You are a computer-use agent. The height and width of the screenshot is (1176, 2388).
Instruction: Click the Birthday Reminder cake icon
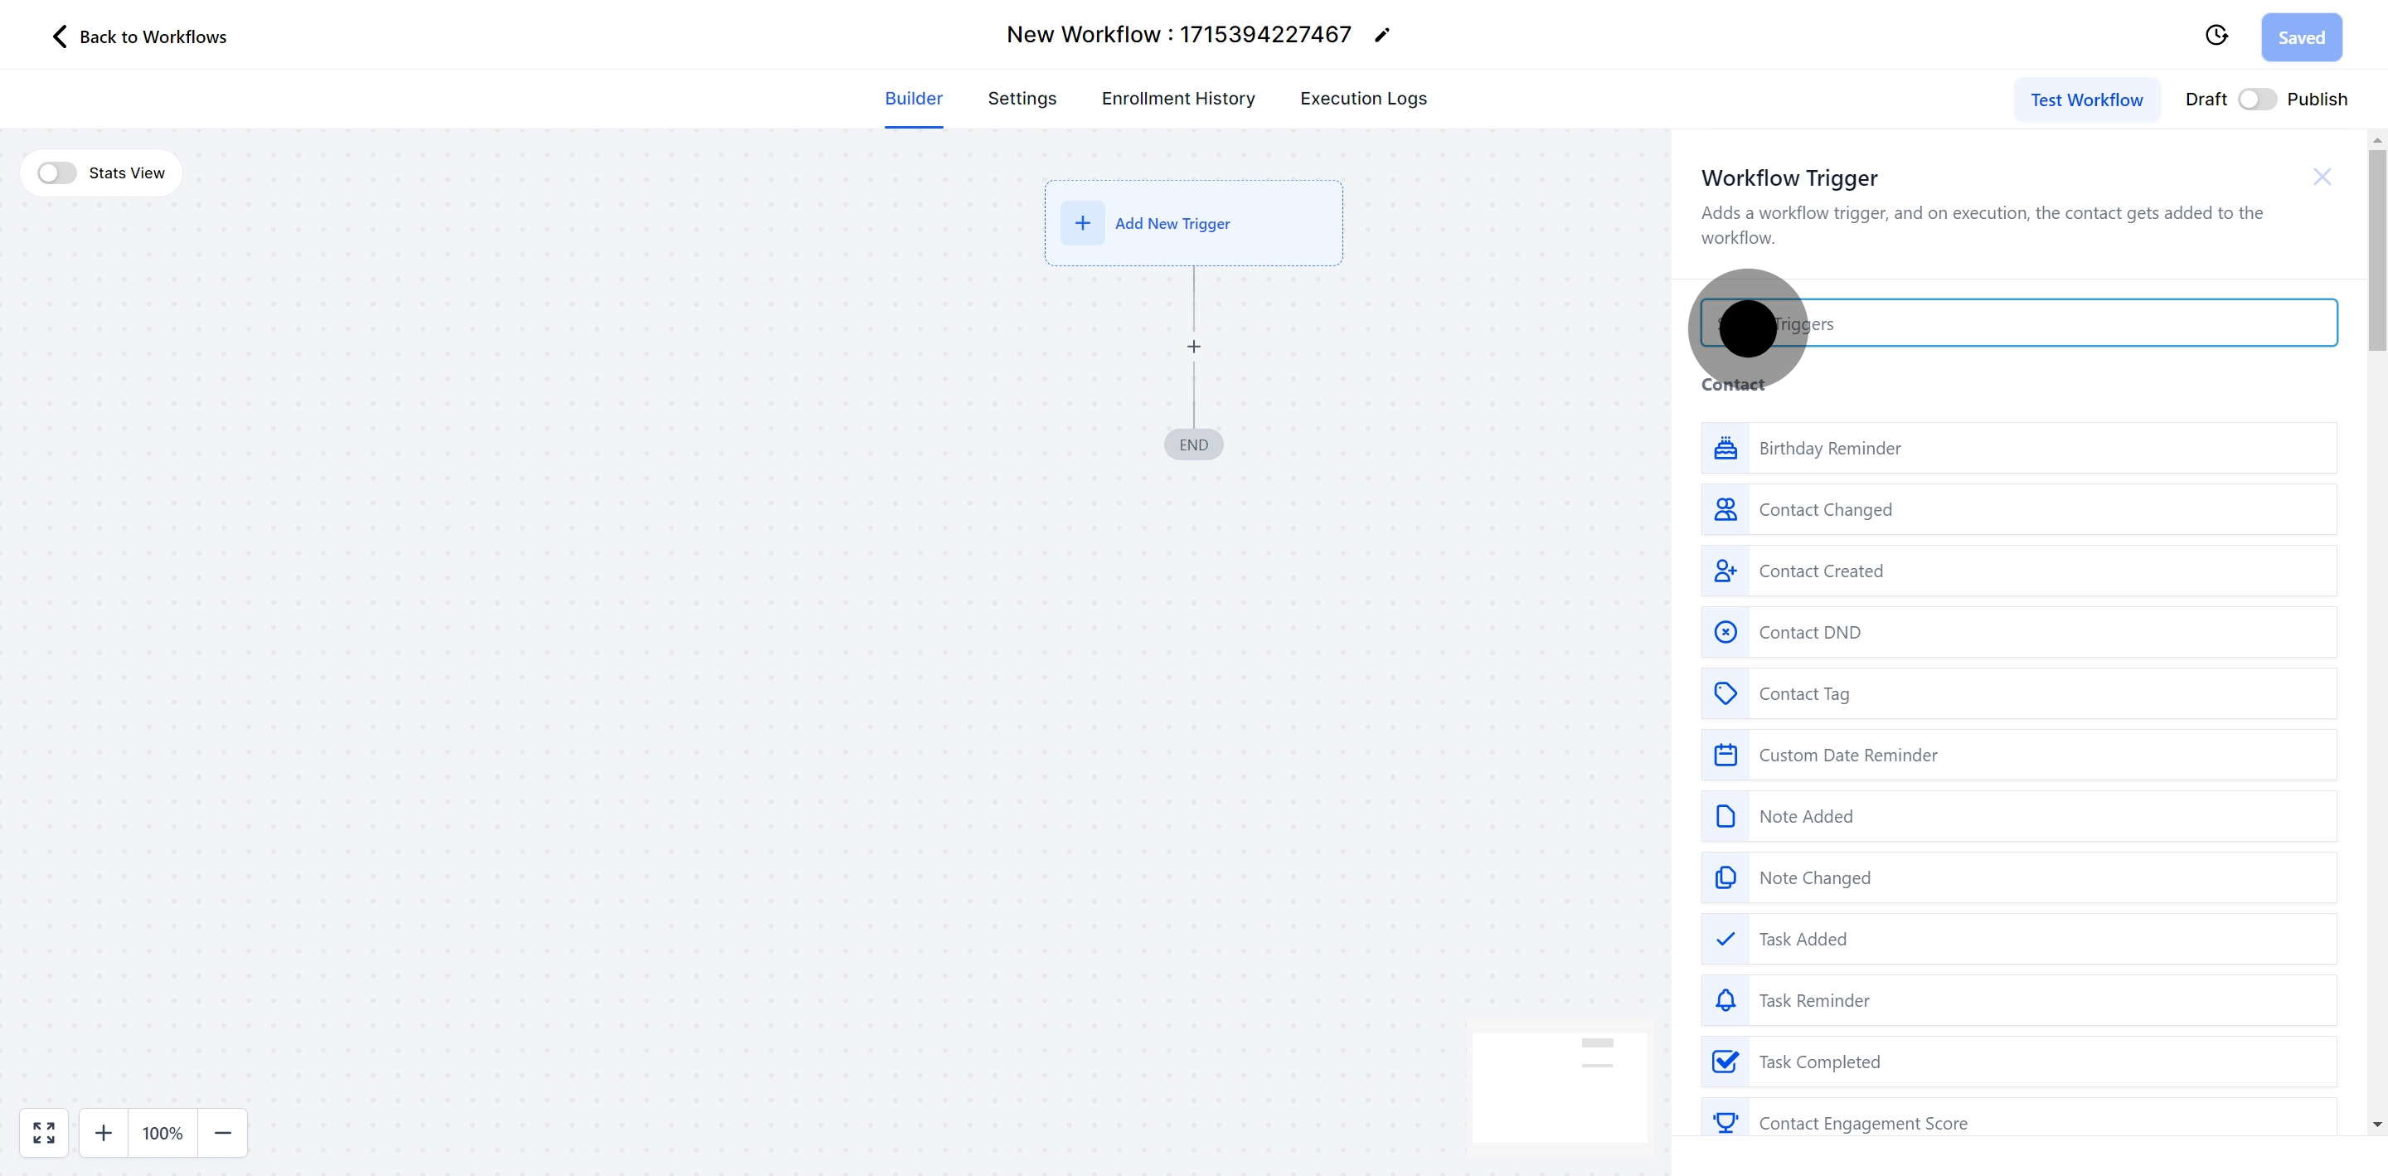[1725, 448]
